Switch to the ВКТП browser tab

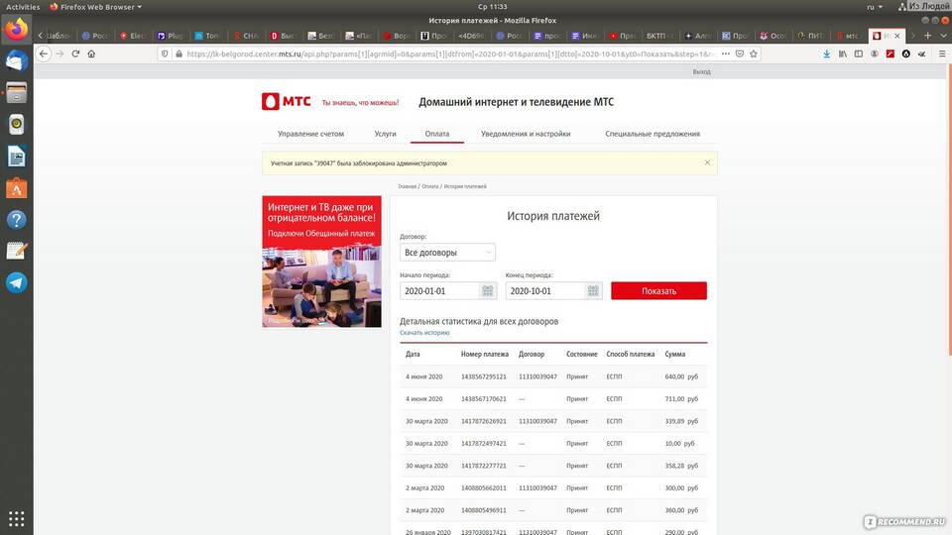pos(658,36)
